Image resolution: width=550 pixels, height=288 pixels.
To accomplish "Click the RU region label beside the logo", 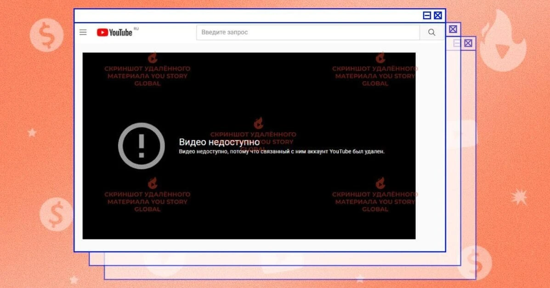I will [x=136, y=29].
